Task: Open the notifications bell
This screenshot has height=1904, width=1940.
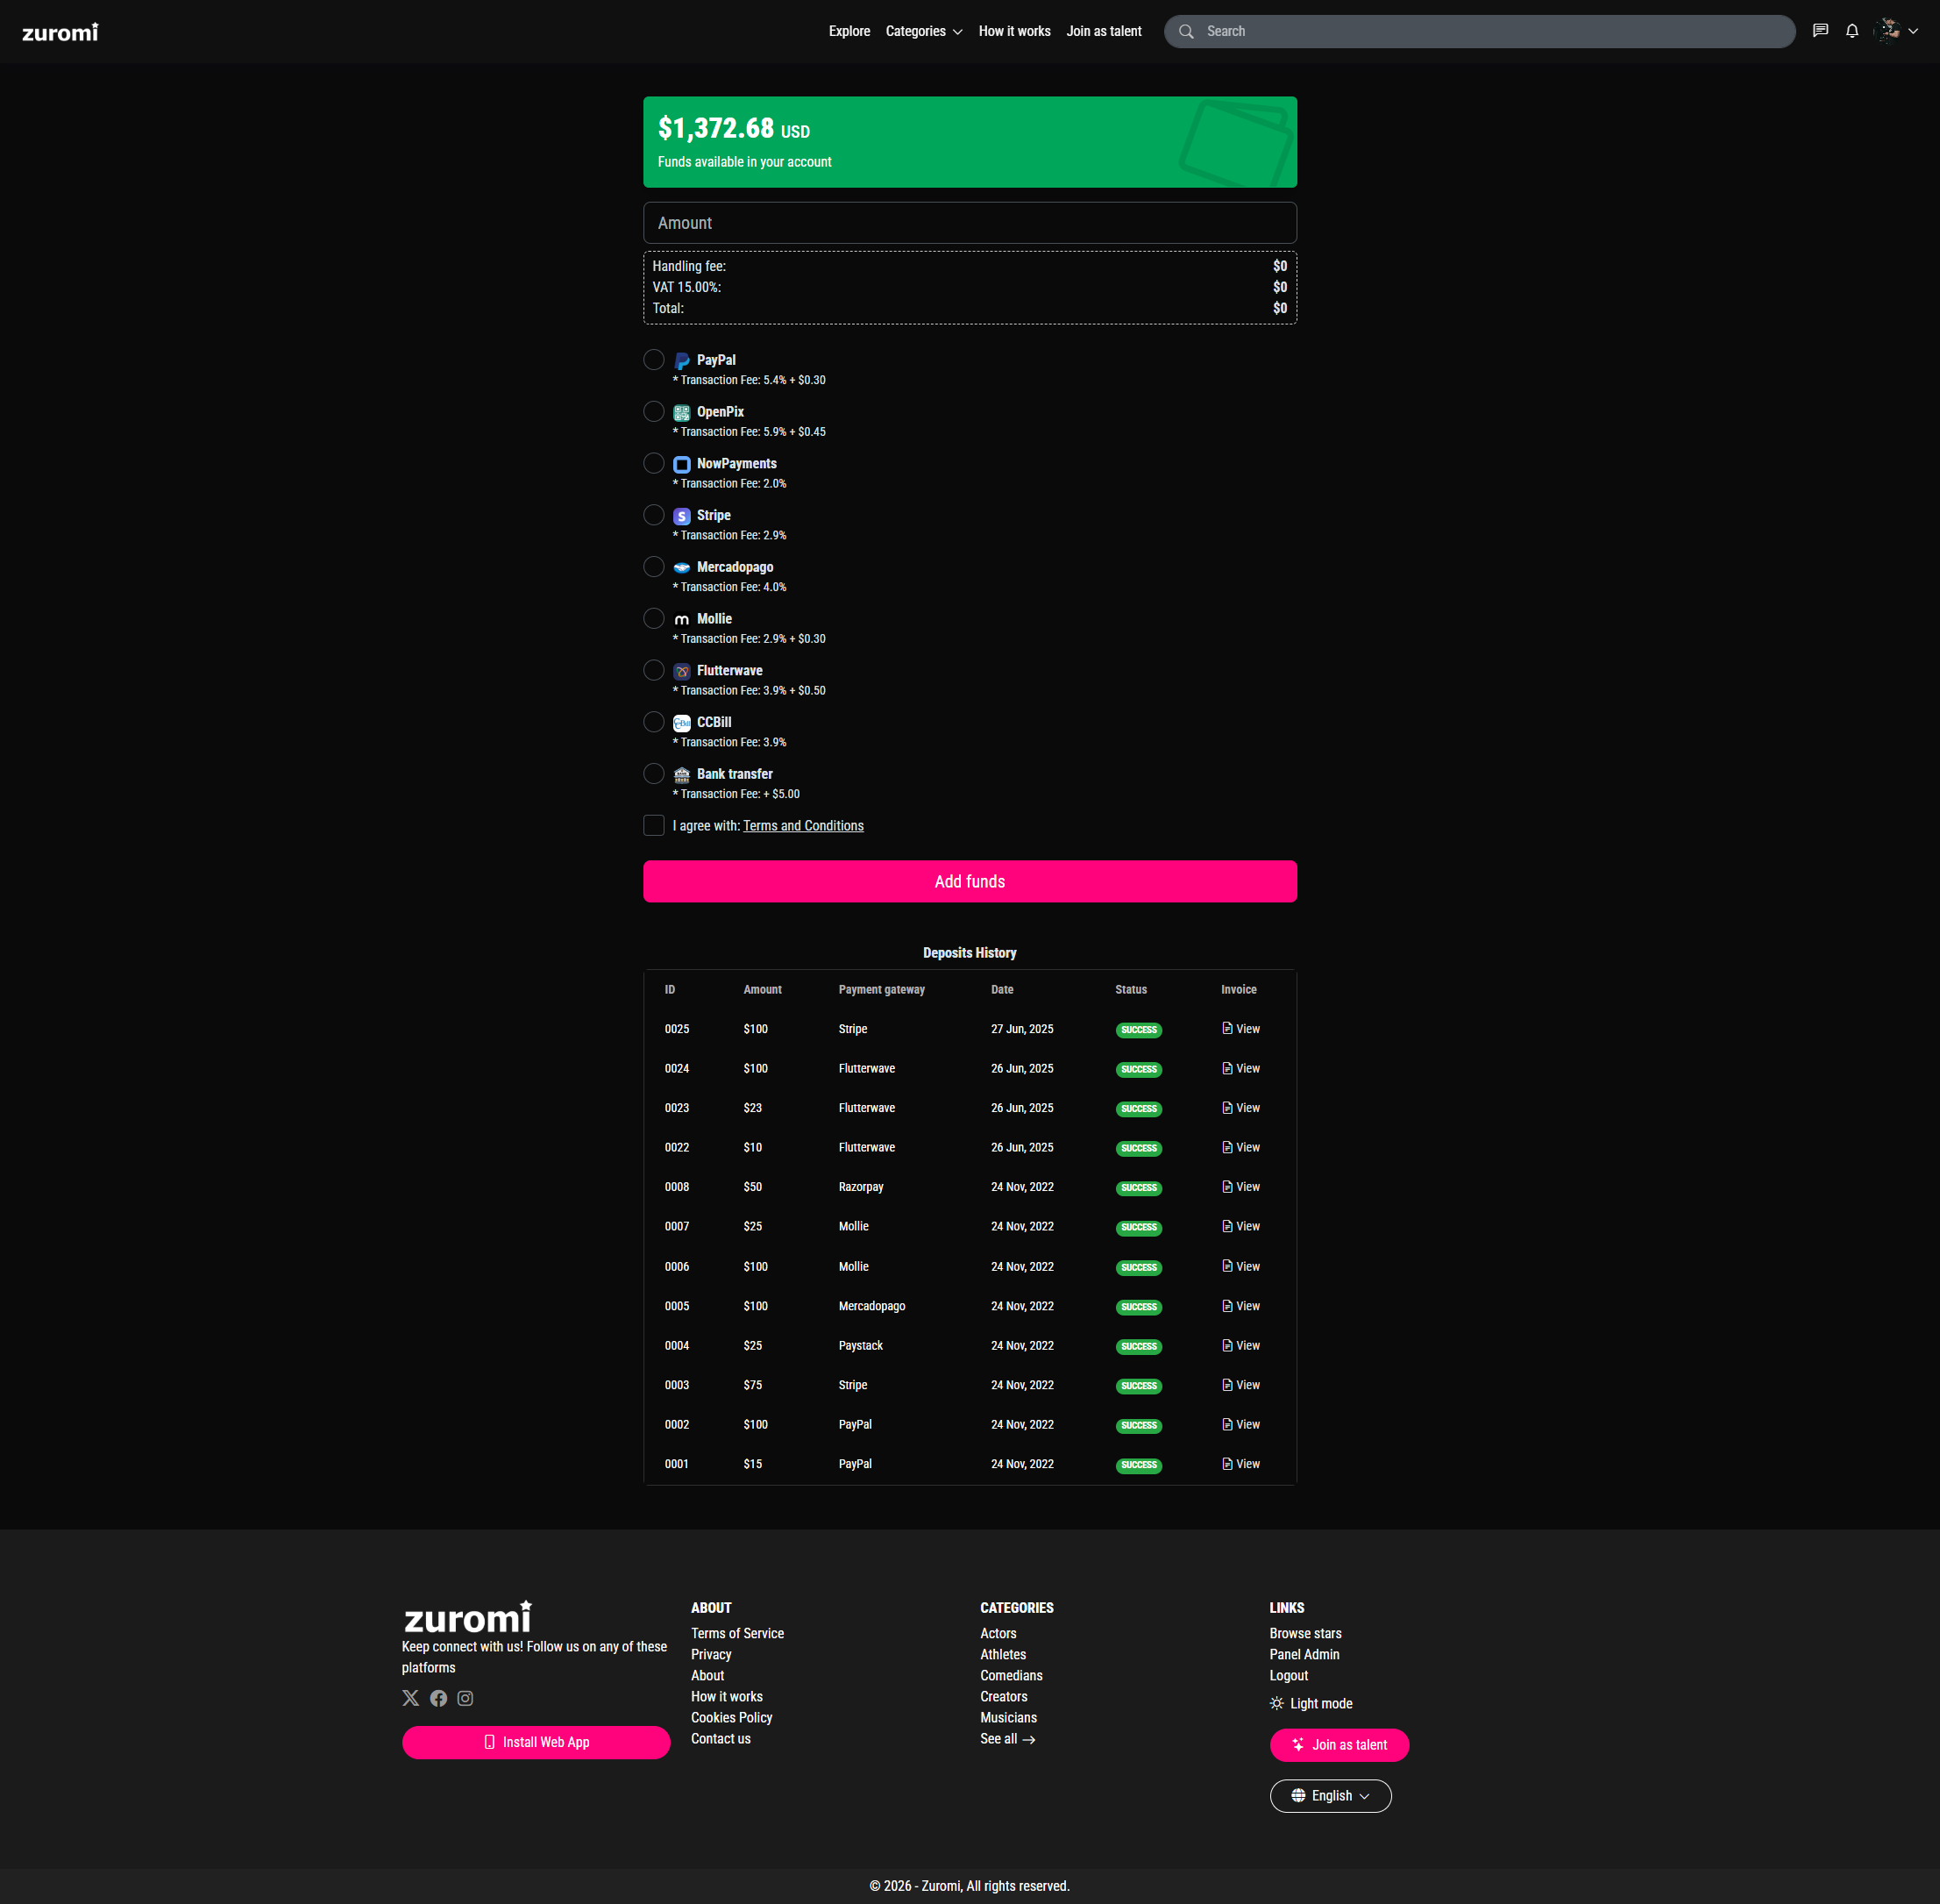Action: [x=1852, y=31]
